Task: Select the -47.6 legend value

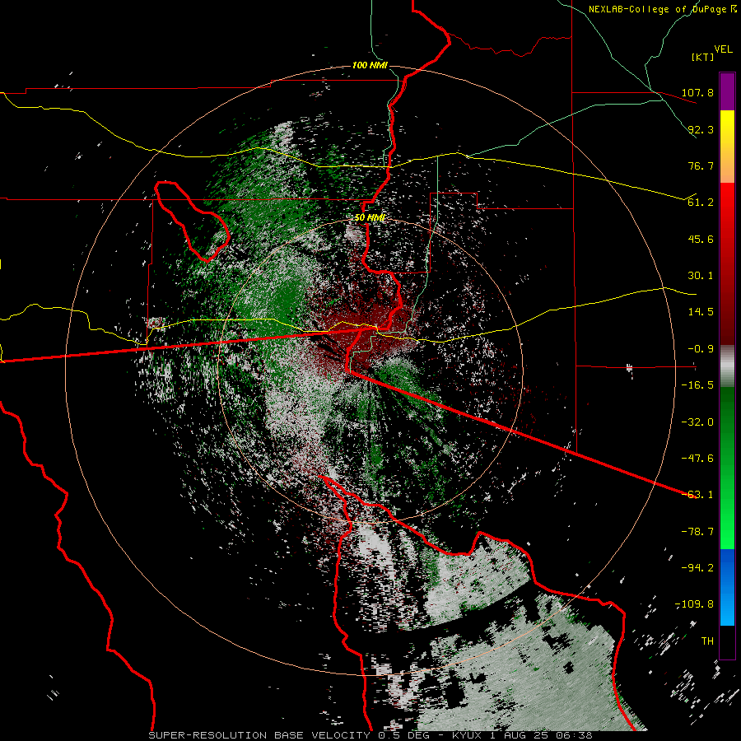Action: point(697,459)
